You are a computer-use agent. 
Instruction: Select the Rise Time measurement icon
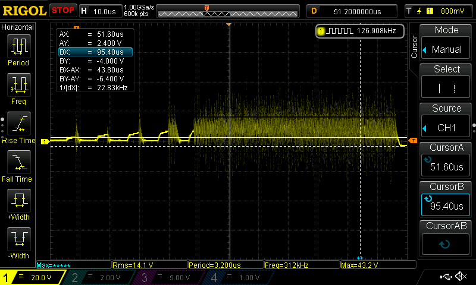[x=19, y=123]
